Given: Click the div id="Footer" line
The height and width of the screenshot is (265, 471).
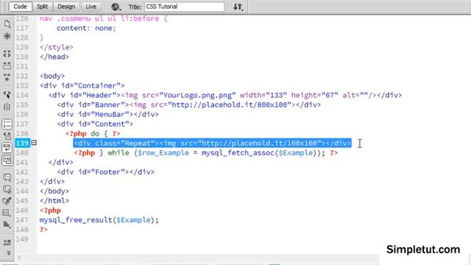Looking at the screenshot, I should click(106, 172).
